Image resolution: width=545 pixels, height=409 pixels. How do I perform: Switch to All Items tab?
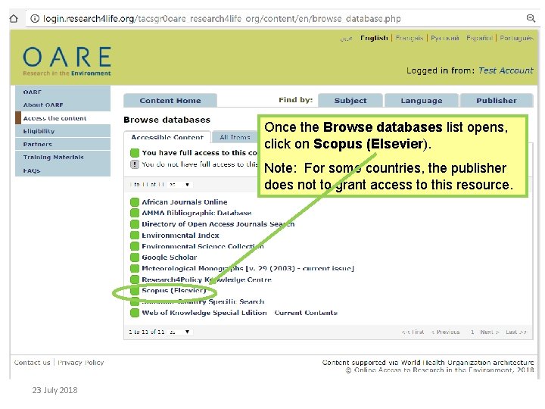(x=235, y=137)
